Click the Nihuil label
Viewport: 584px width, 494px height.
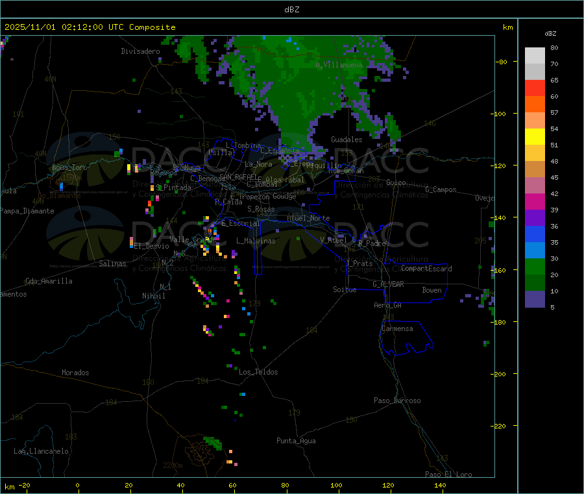pos(153,296)
